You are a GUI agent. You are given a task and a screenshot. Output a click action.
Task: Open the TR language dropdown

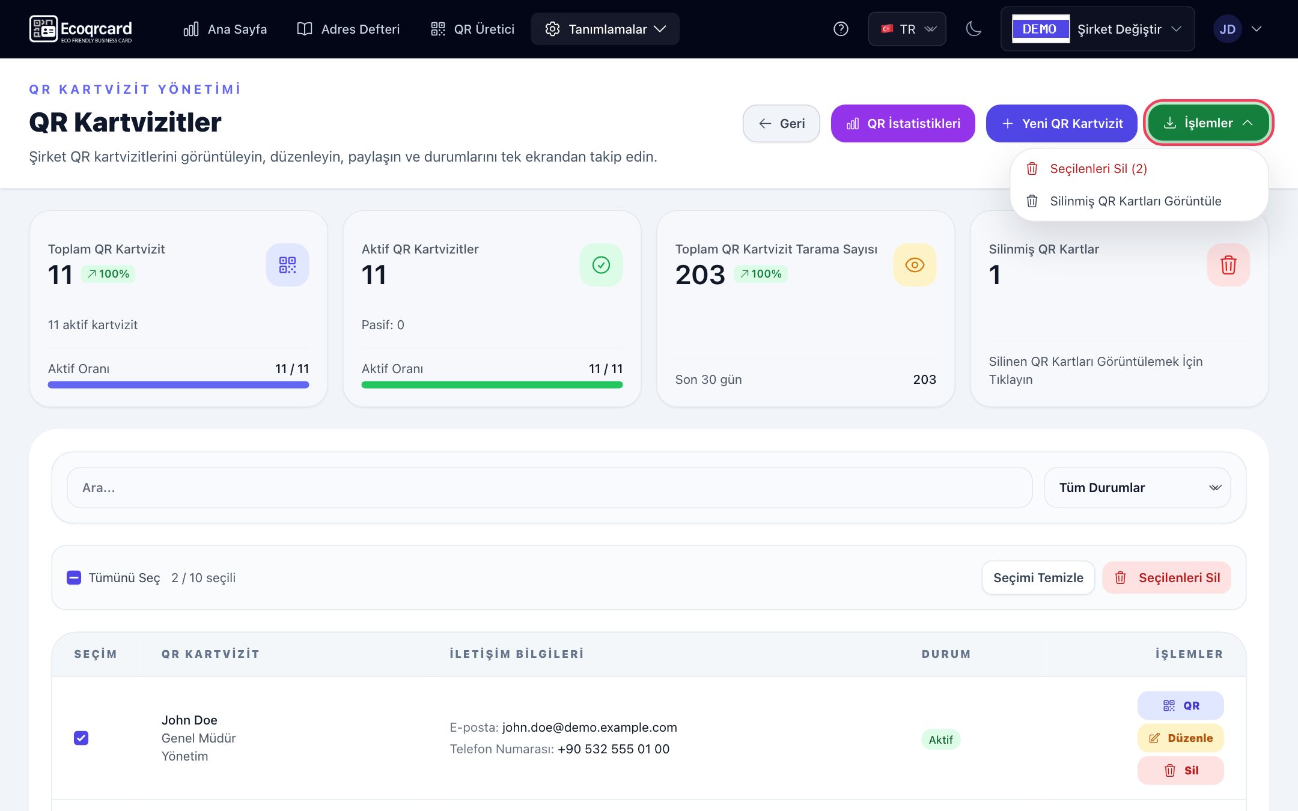tap(907, 29)
